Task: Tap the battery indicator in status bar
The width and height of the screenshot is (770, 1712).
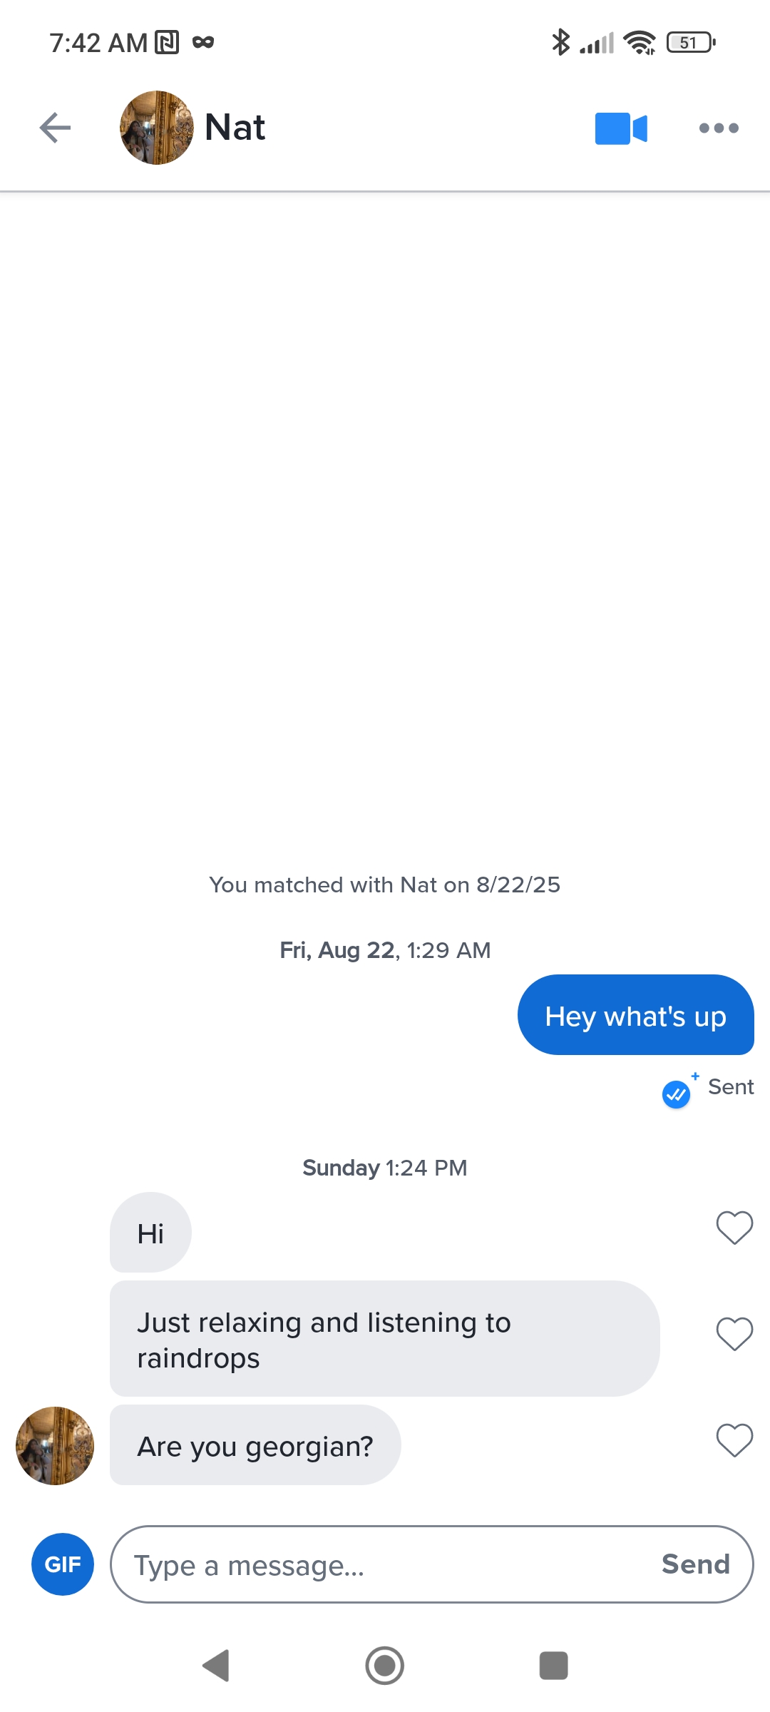Action: (x=691, y=43)
